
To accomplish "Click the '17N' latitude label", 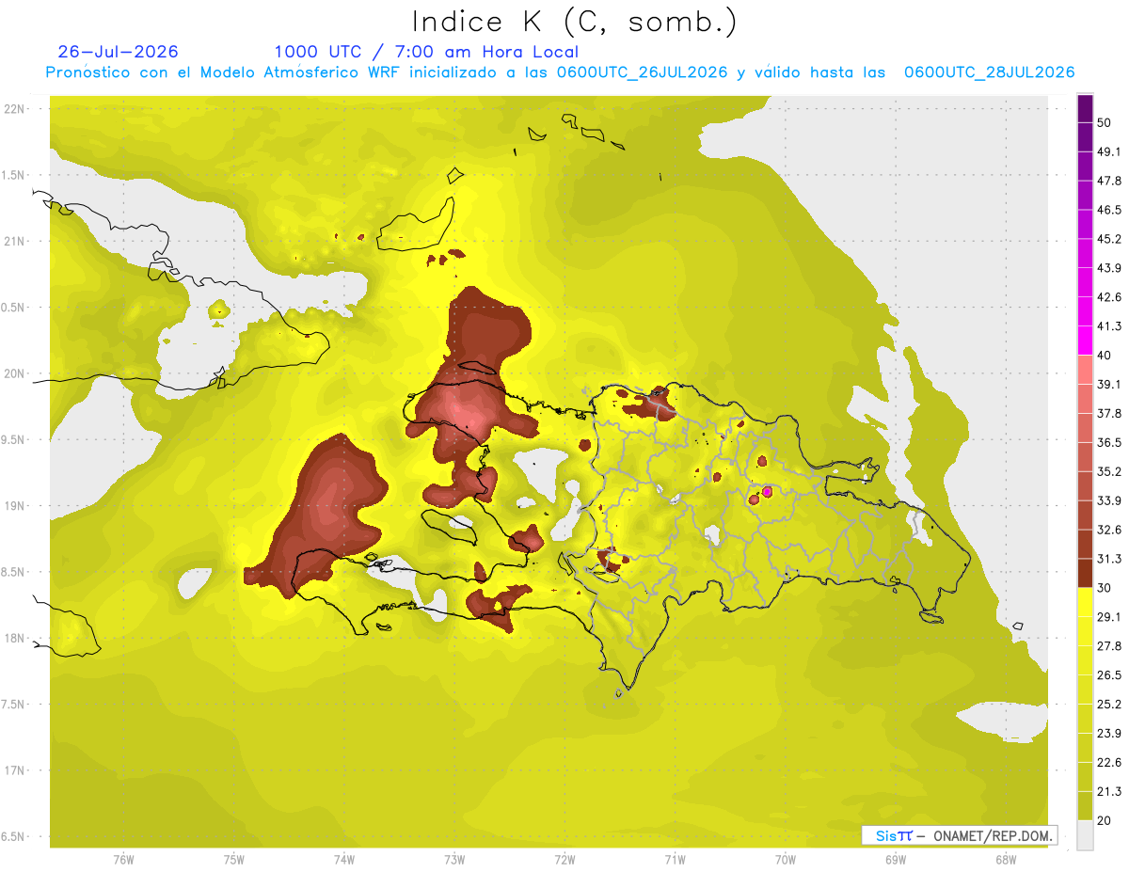I will click(14, 770).
